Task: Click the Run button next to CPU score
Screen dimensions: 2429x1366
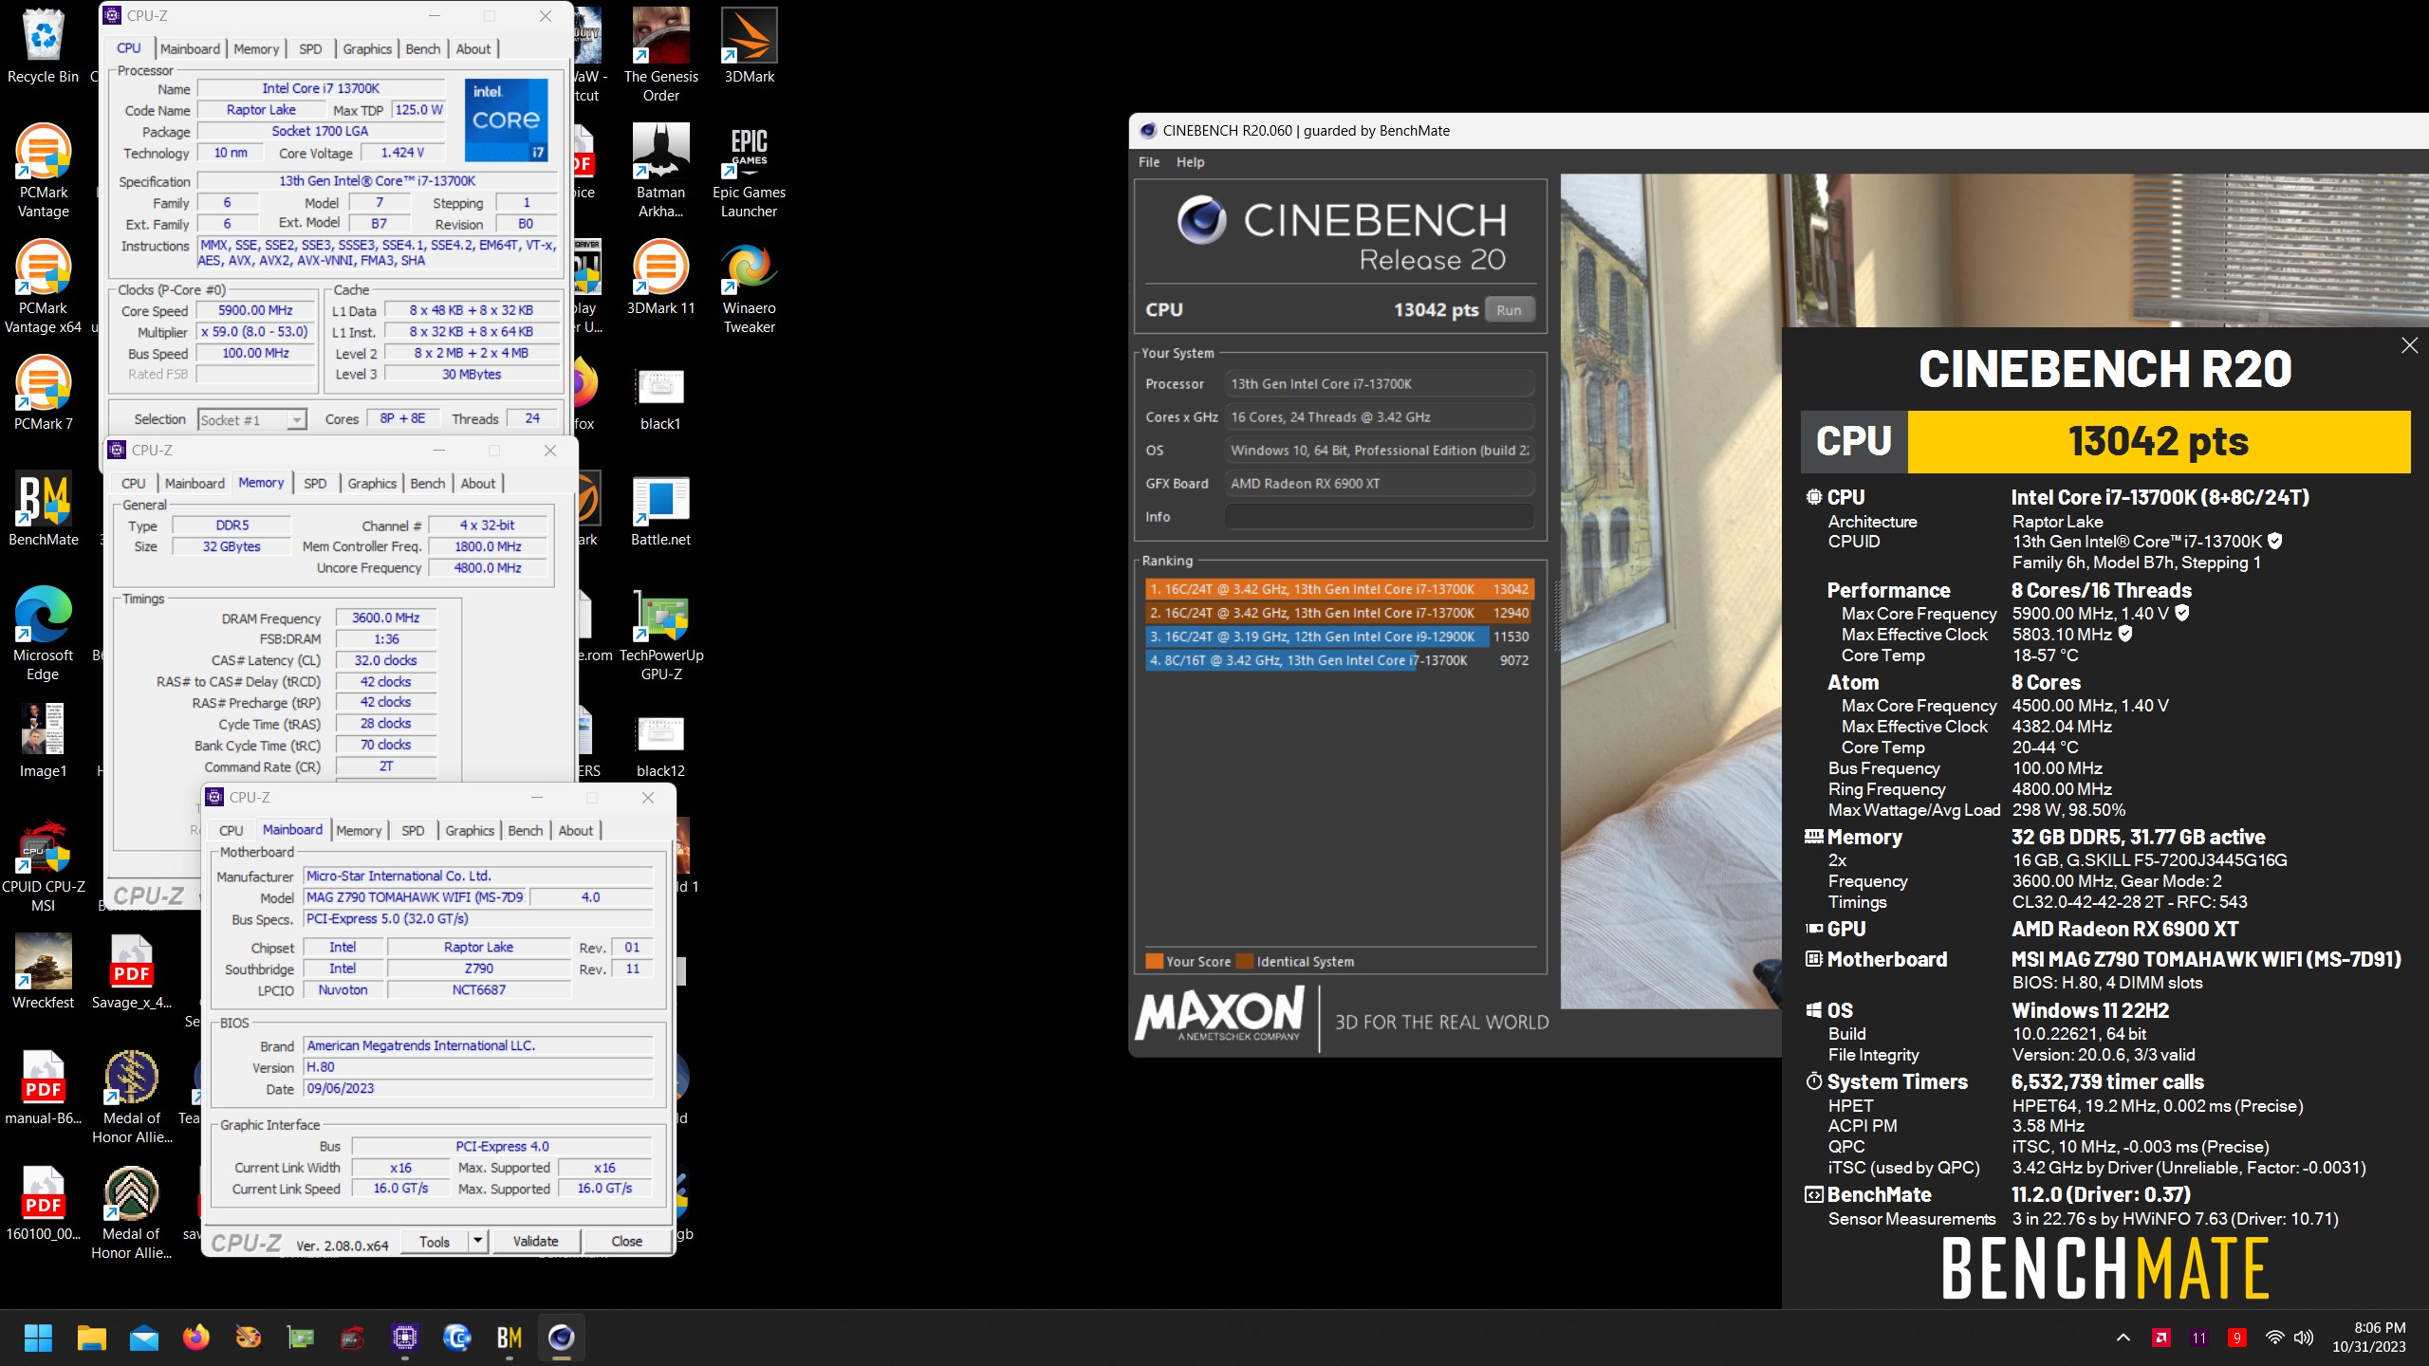Action: pyautogui.click(x=1510, y=310)
